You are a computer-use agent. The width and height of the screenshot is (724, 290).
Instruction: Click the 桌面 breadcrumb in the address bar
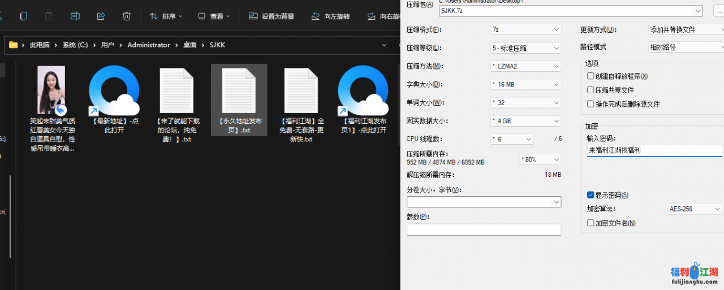[189, 45]
